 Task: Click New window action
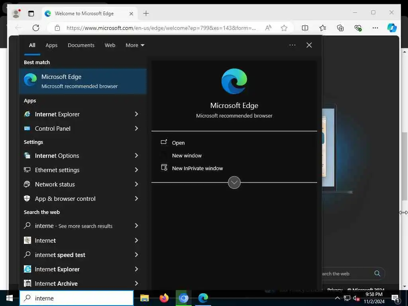[187, 156]
